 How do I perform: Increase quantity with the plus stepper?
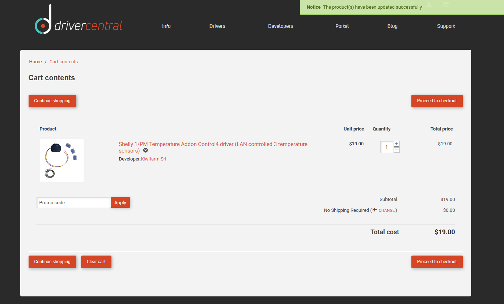click(397, 144)
